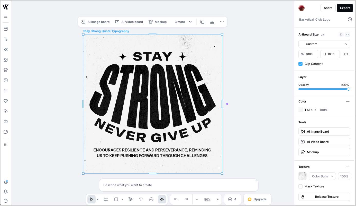Select the Text tool in bottom toolbar
Image resolution: width=356 pixels, height=206 pixels.
tap(141, 199)
